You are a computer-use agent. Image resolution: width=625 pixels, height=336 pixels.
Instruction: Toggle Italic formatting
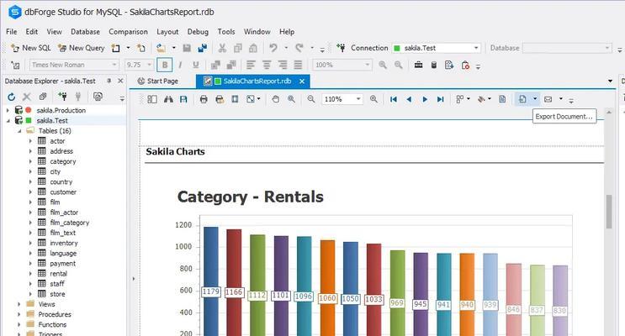click(x=180, y=65)
